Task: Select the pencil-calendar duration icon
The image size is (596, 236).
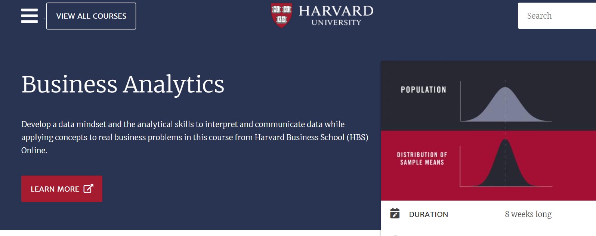Action: 396,214
